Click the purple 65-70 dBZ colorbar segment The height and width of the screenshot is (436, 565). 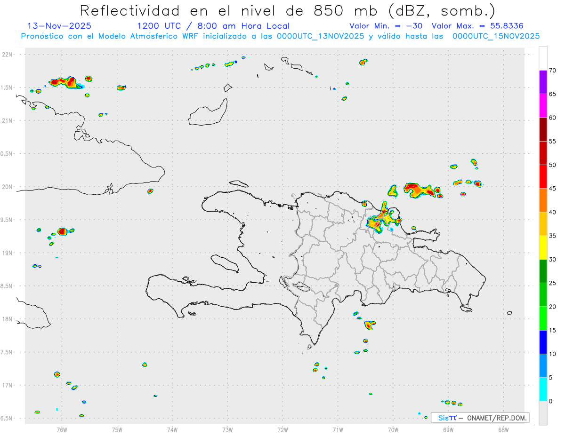point(543,82)
